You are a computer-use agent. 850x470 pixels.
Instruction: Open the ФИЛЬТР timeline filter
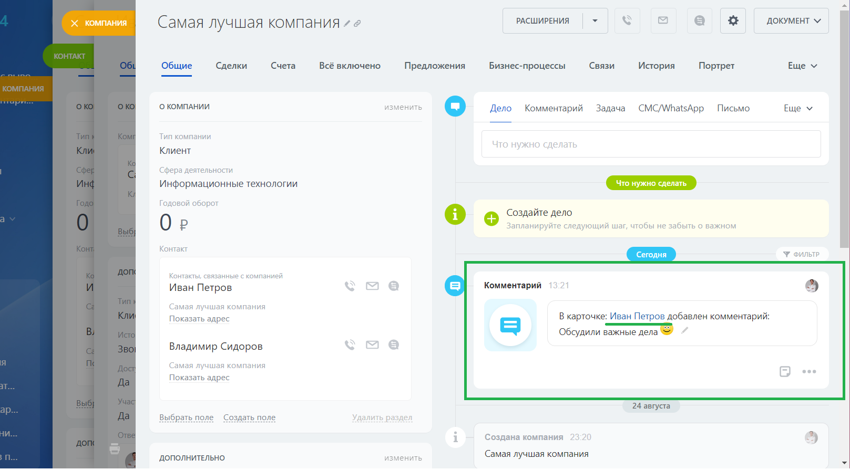point(802,254)
